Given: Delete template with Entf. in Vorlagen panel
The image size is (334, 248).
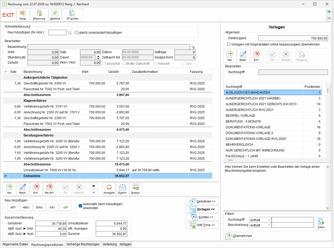Looking at the screenshot, I should 257,56.
